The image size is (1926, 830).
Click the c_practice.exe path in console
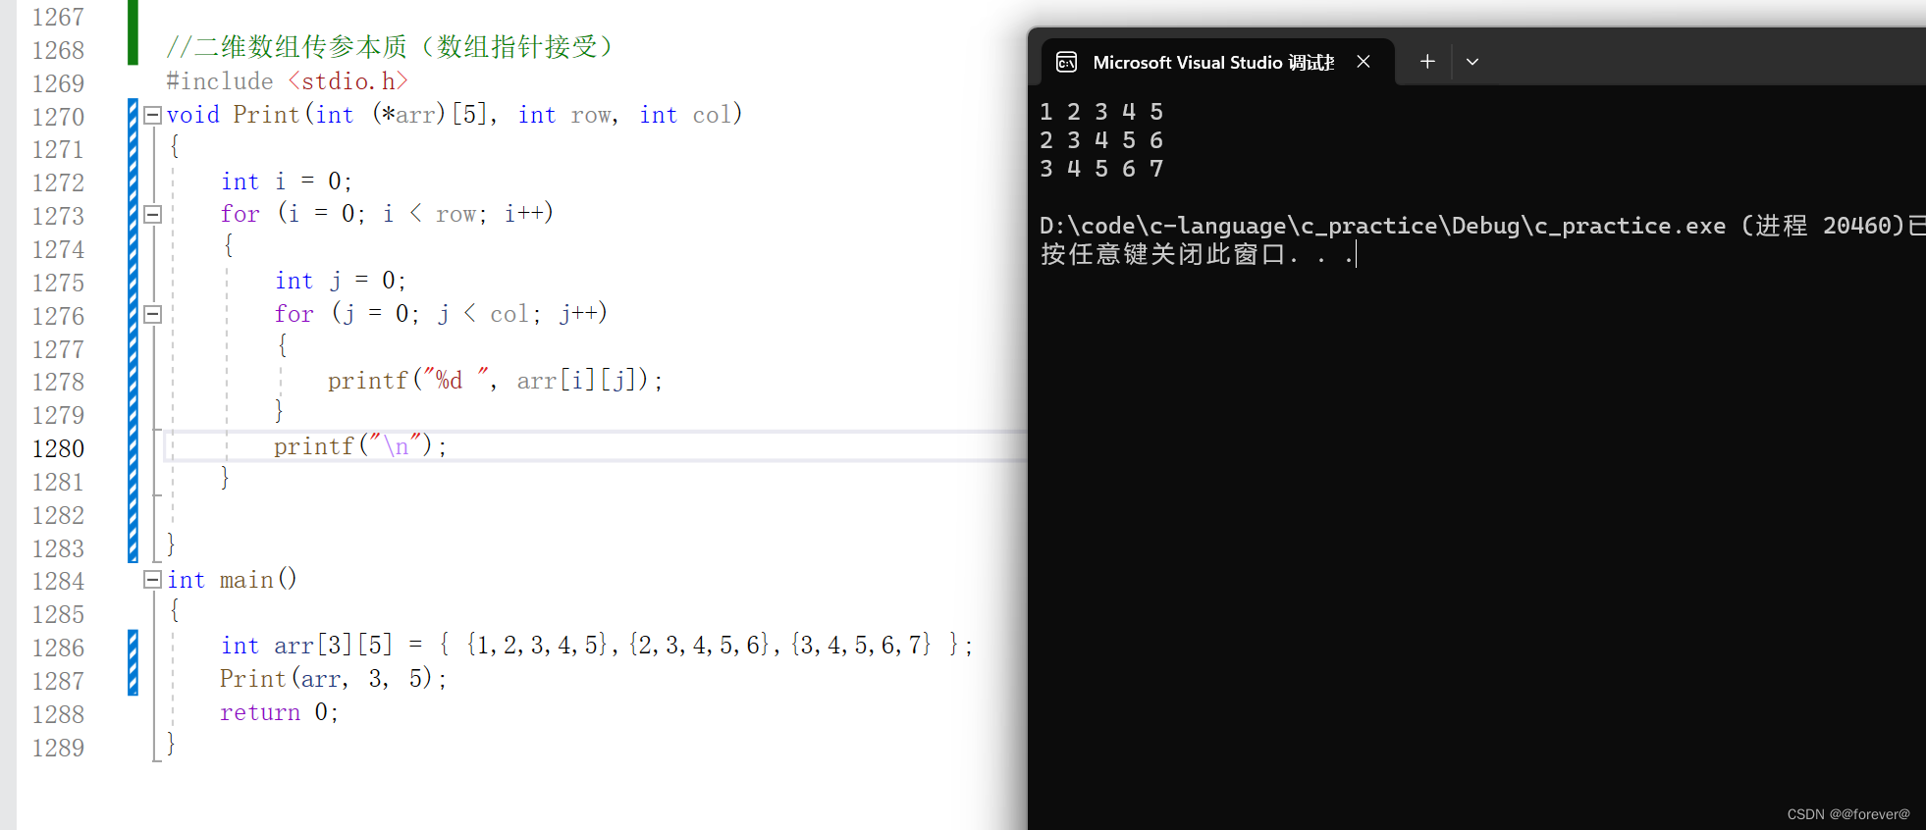1382,226
